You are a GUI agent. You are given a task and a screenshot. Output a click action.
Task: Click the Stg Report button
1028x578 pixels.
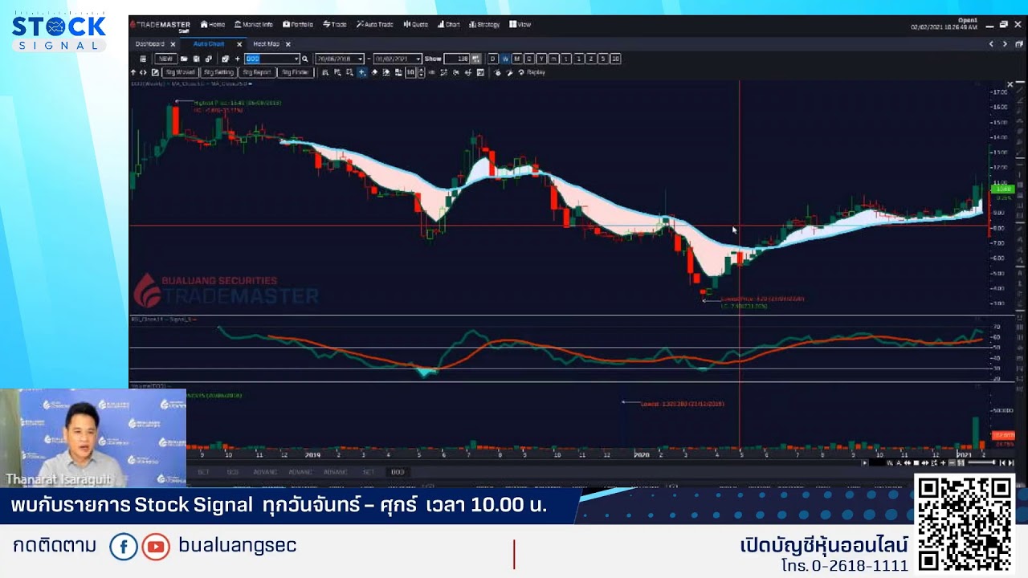(x=257, y=72)
